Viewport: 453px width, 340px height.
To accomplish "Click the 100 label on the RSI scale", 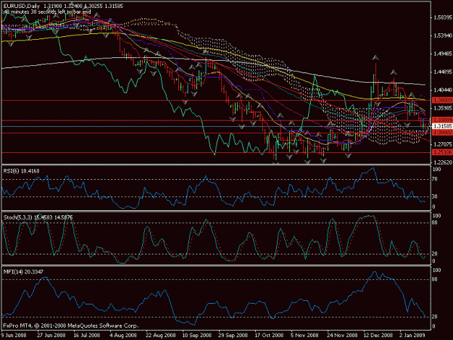I will [436, 169].
